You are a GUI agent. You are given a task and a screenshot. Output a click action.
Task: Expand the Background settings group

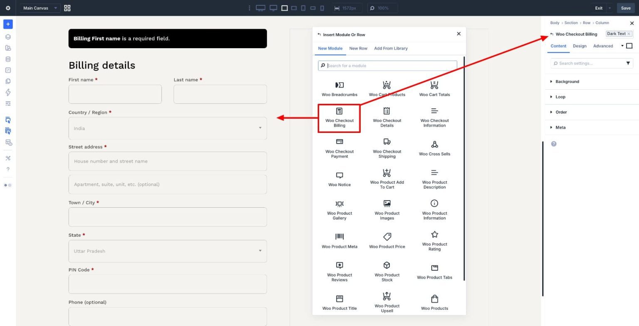[592, 81]
